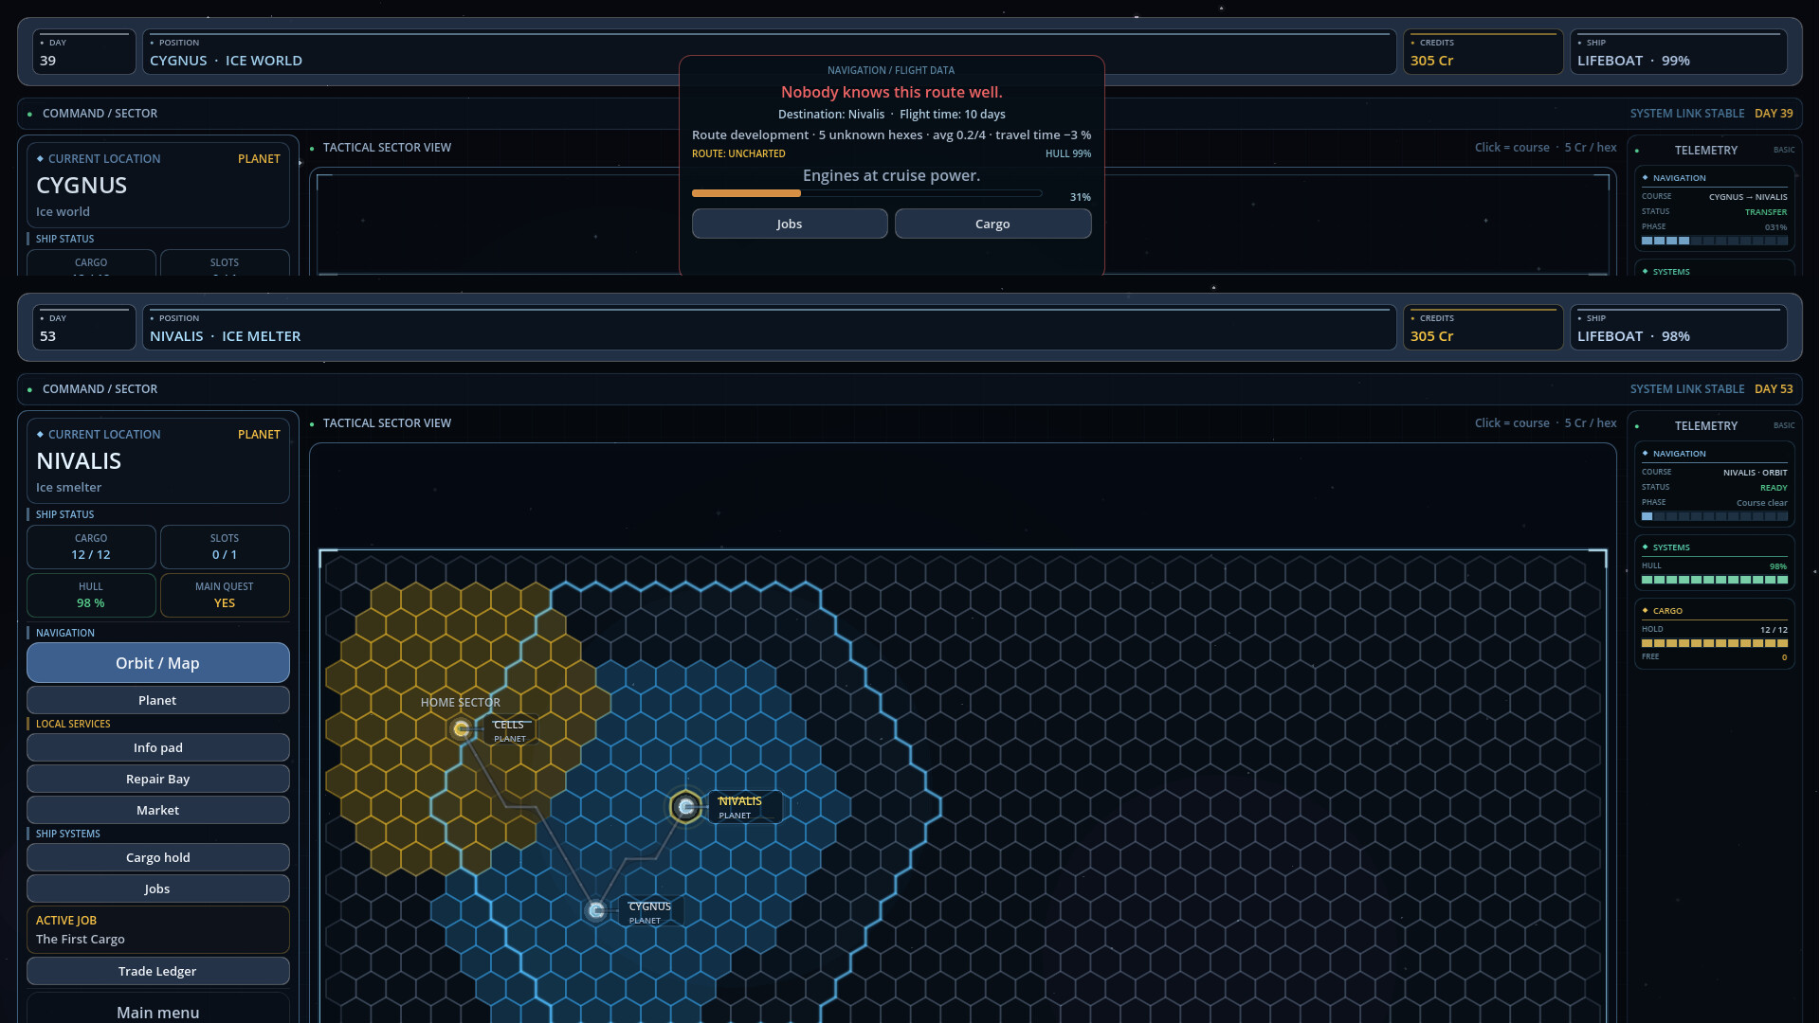The height and width of the screenshot is (1023, 1820).
Task: Click the CELLS planet label on map
Action: tap(512, 730)
